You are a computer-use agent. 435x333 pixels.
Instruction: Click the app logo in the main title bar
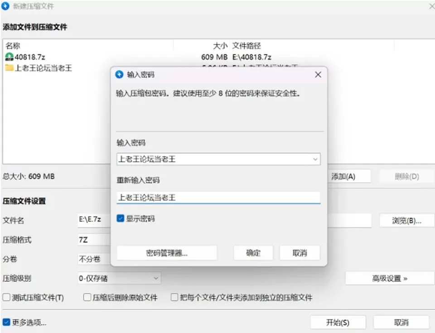[5, 6]
